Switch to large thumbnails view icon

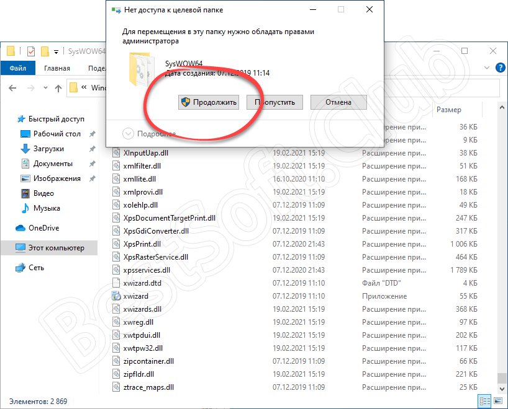click(x=498, y=401)
